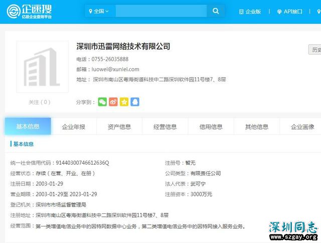Open the 其他信息 tab

(257, 127)
